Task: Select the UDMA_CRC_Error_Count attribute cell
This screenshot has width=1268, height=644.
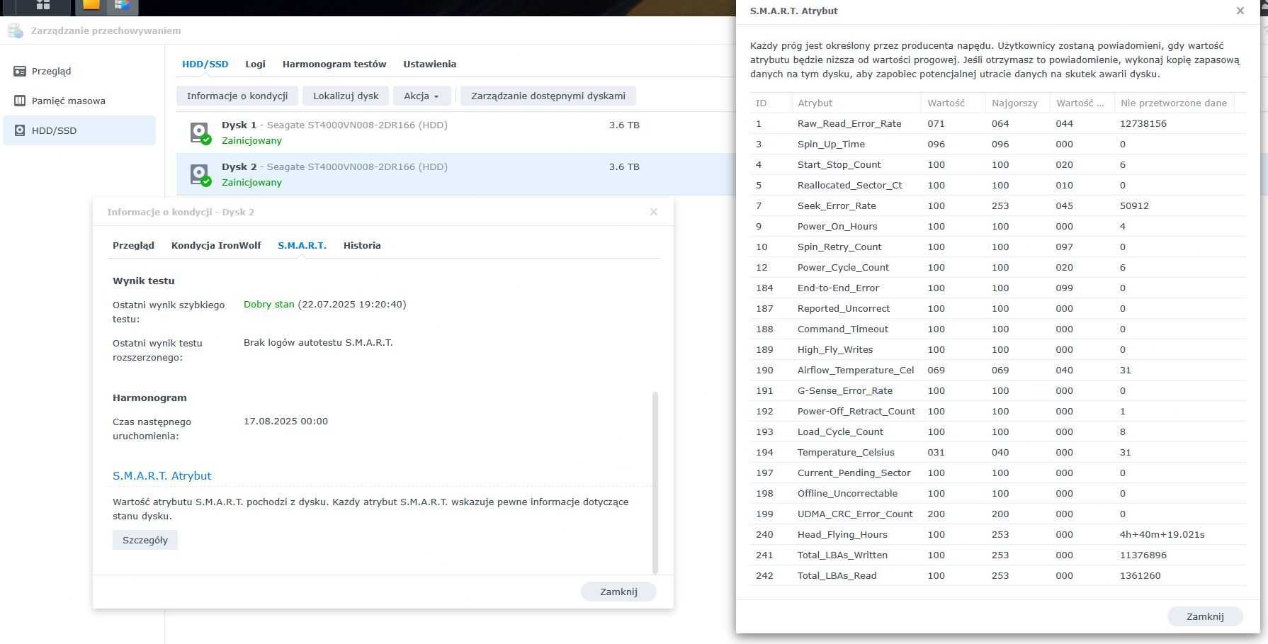Action: pyautogui.click(x=855, y=514)
